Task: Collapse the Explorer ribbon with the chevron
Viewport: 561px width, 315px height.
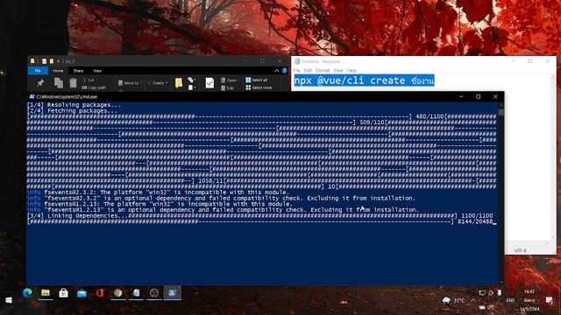Action: click(x=277, y=71)
